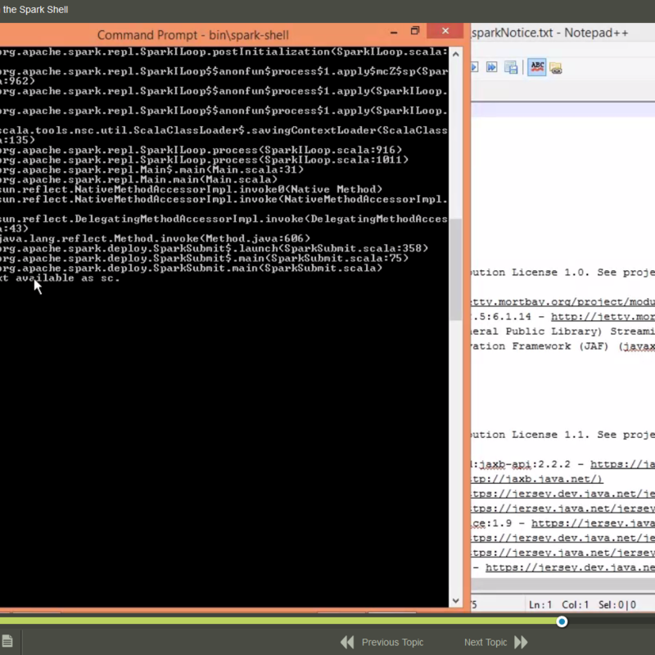Image resolution: width=655 pixels, height=655 pixels.
Task: Click 'Col : 1' in Notepad++ status bar
Action: (576, 605)
